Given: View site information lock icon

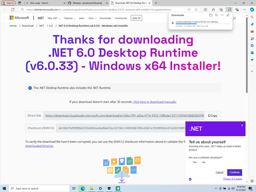Looking at the screenshot, I should click(22, 10).
